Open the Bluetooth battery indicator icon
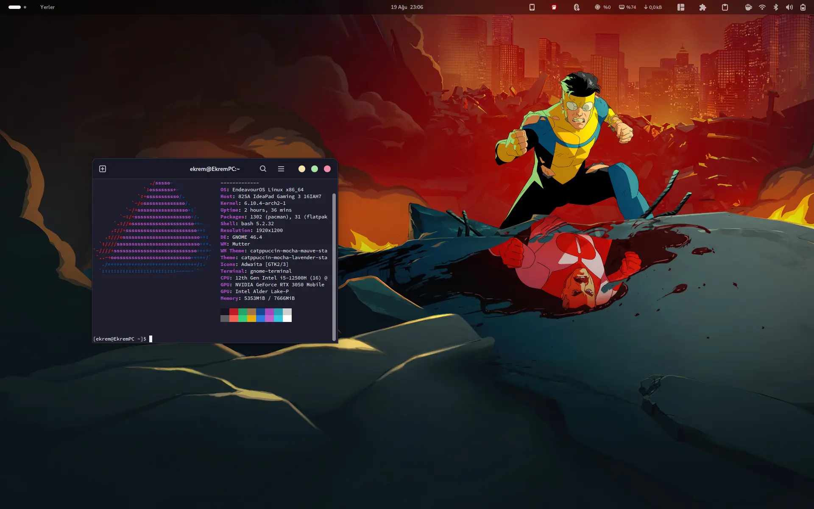The width and height of the screenshot is (814, 509). point(577,7)
